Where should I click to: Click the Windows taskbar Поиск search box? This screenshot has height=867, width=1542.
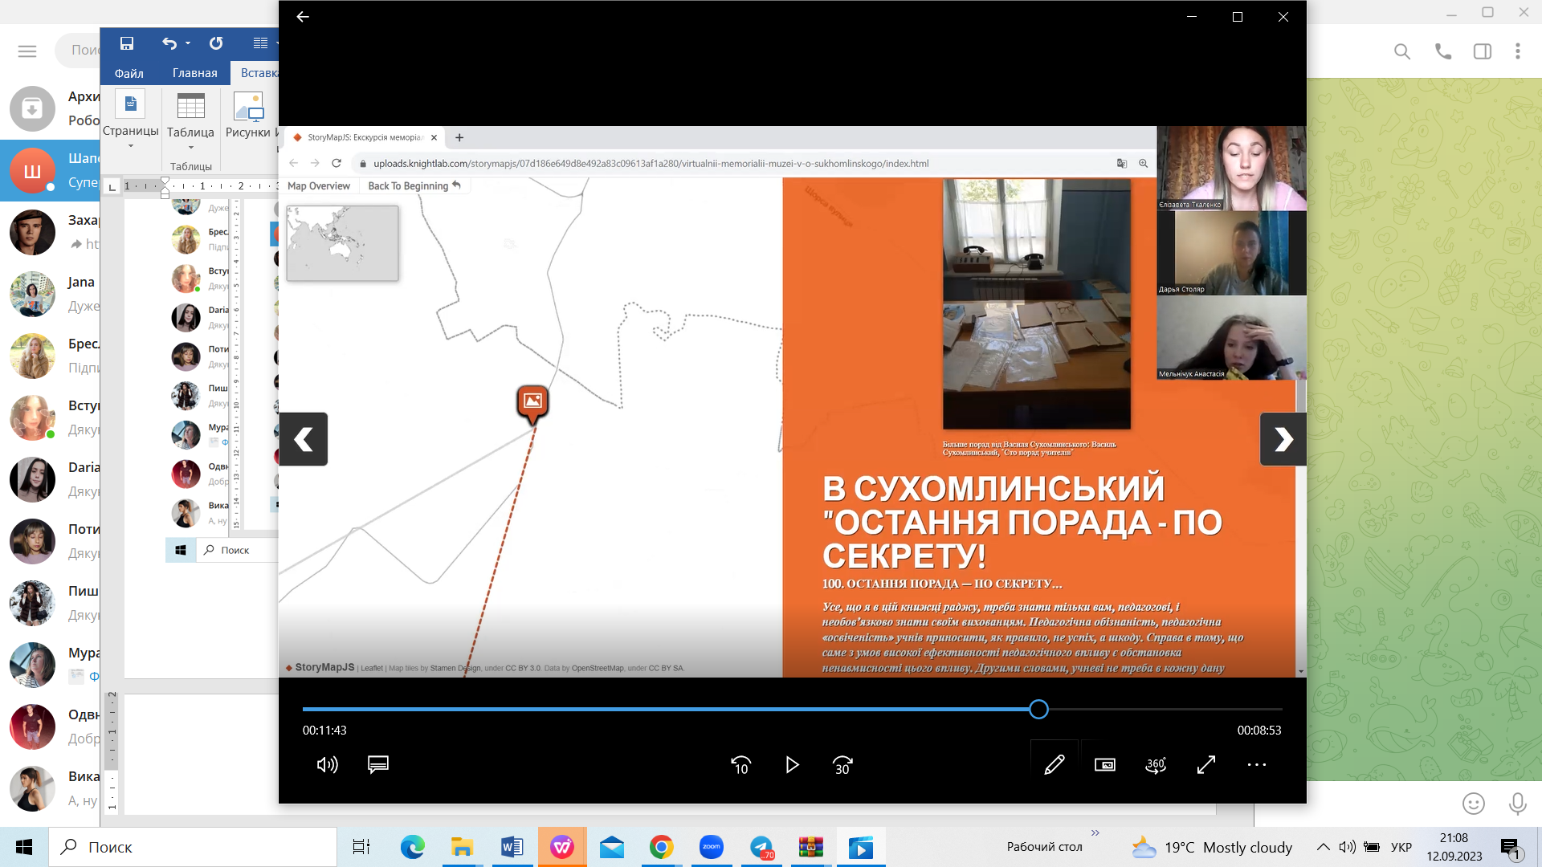(x=193, y=847)
